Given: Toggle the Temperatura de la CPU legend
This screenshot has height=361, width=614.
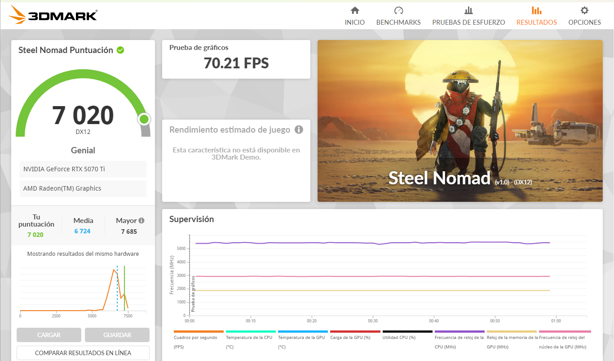Looking at the screenshot, I should coord(250,339).
